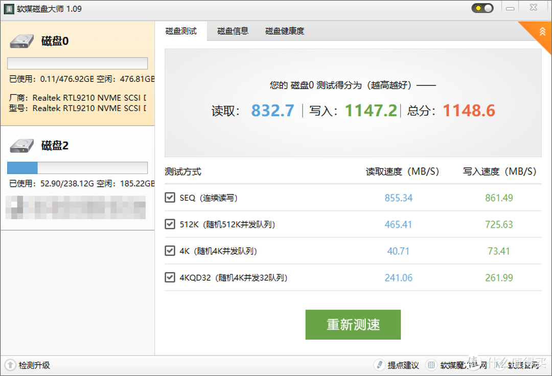Toggle the 4KQD32 test checkbox
Screen dimensions: 552x376
(170, 277)
